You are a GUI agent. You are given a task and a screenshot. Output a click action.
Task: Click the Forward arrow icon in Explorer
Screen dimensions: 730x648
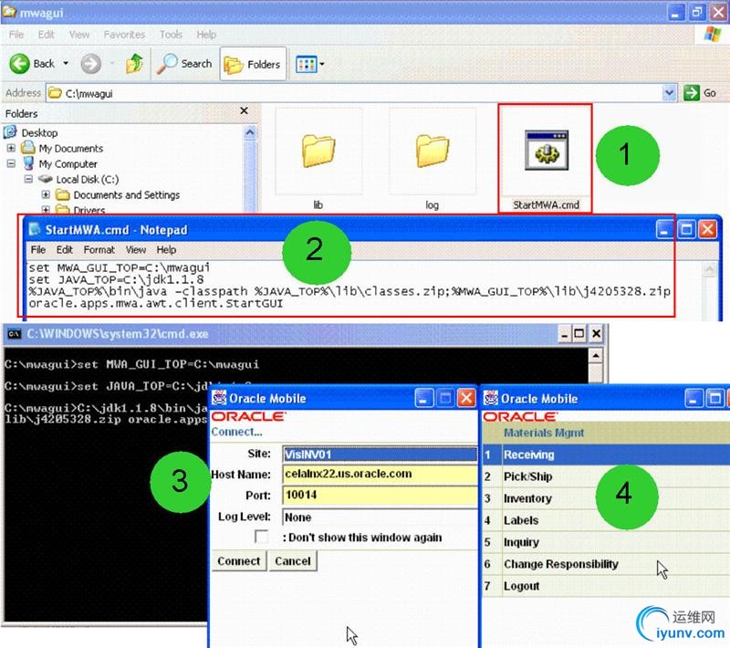(x=90, y=64)
